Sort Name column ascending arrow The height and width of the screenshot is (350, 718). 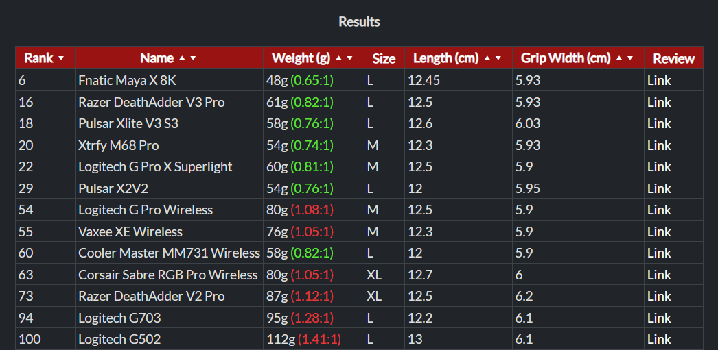point(183,58)
